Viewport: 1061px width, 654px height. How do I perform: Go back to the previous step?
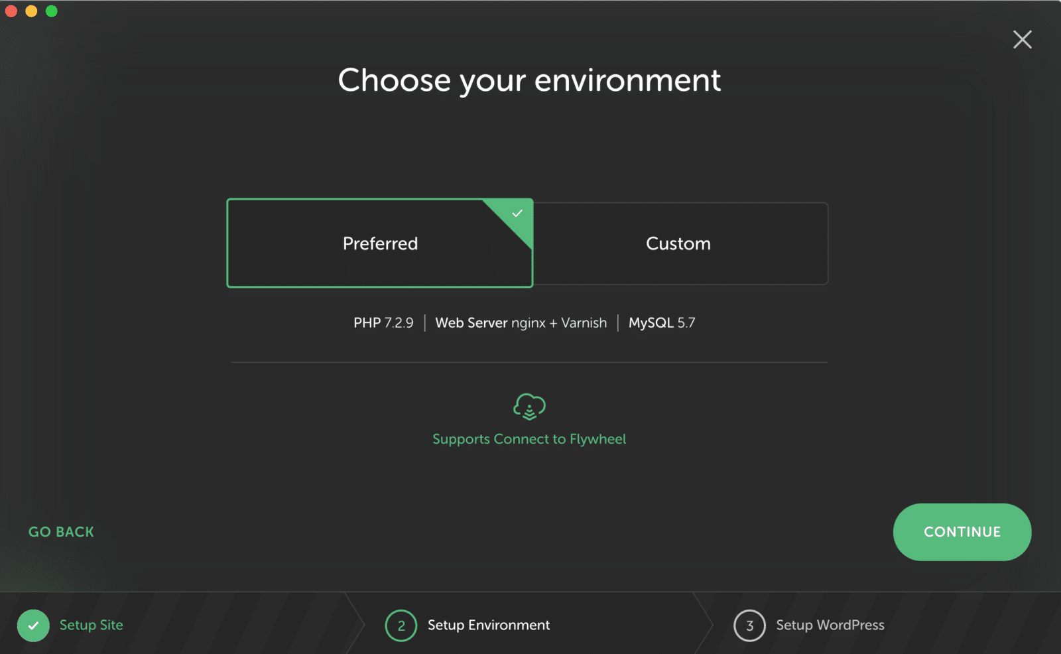tap(61, 532)
